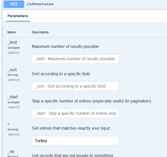Viewport: 167px width, 157px height.
Task: Click the _limit parameter name label
Action: pyautogui.click(x=12, y=43)
